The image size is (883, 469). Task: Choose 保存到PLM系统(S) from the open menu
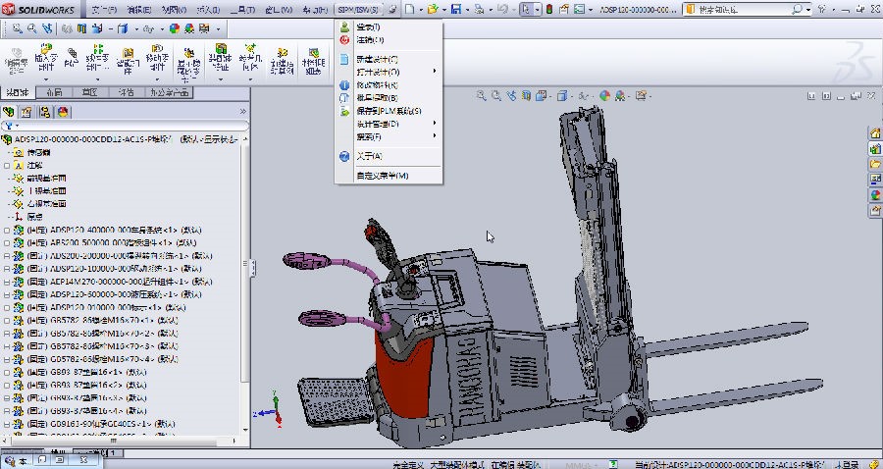(389, 111)
